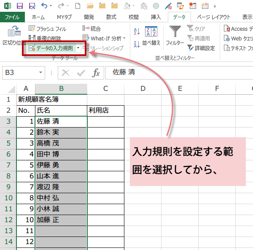The height and width of the screenshot is (250, 253).
Task: Click the fx Insert Function icon
Action: (x=96, y=73)
